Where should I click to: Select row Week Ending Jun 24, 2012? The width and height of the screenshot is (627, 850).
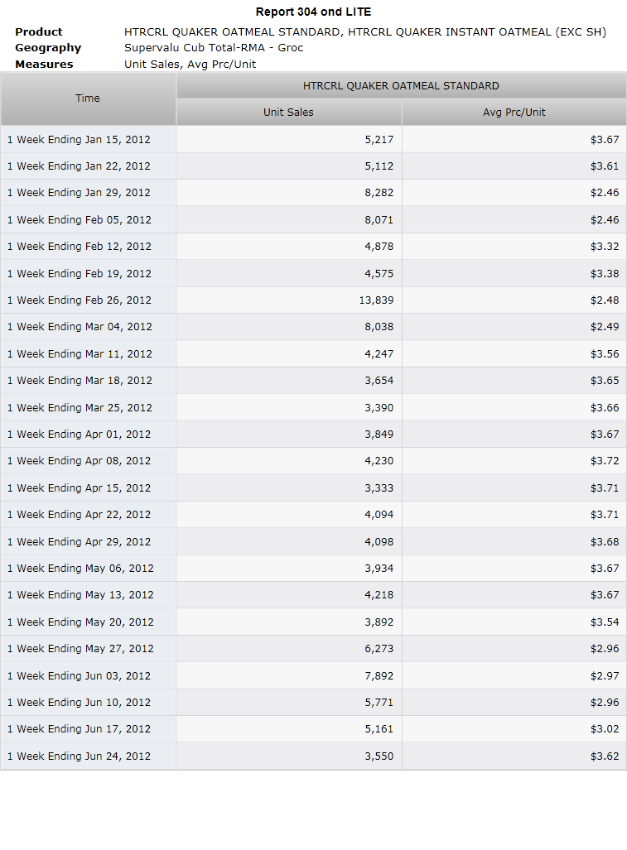(x=313, y=756)
